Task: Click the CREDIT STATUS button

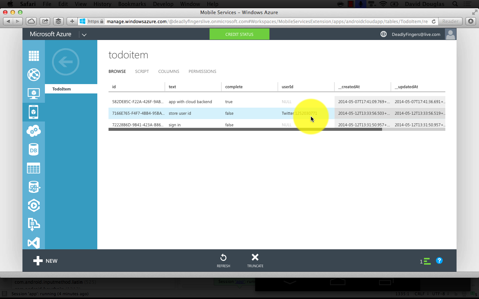Action: [x=239, y=34]
